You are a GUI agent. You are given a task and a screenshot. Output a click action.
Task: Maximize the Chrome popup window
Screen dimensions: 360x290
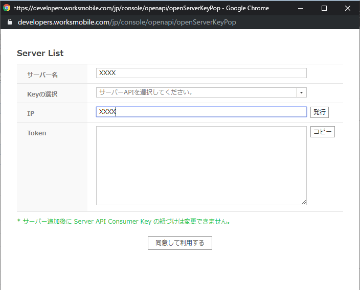pyautogui.click(x=324, y=8)
